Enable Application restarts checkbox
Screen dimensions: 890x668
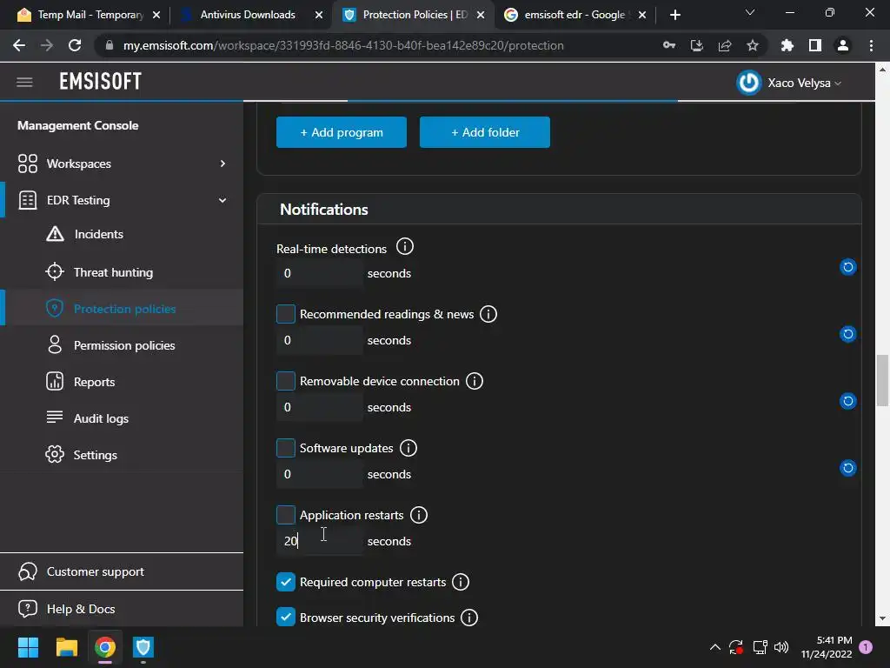pyautogui.click(x=285, y=515)
